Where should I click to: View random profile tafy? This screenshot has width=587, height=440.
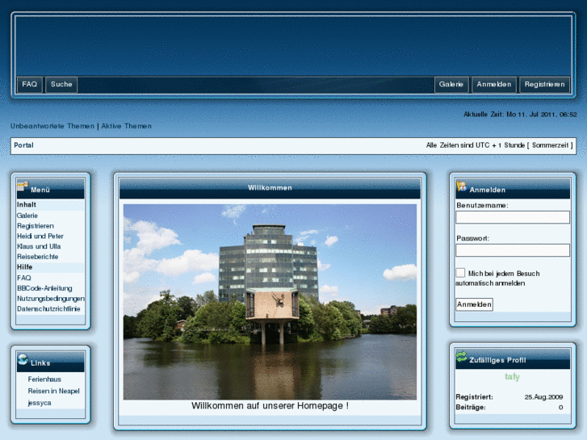point(512,377)
